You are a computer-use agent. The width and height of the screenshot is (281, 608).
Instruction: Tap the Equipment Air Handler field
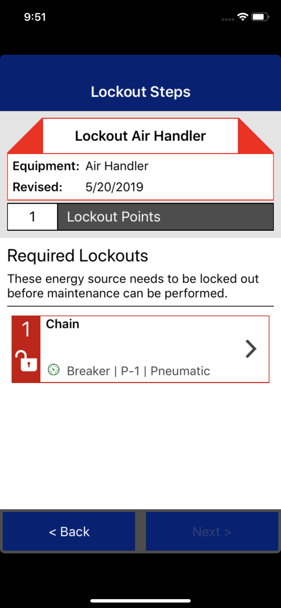[81, 166]
